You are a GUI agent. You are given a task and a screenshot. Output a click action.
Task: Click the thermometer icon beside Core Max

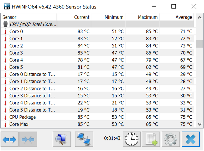click(x=5, y=124)
